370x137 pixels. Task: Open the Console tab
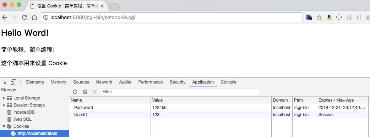[228, 82]
